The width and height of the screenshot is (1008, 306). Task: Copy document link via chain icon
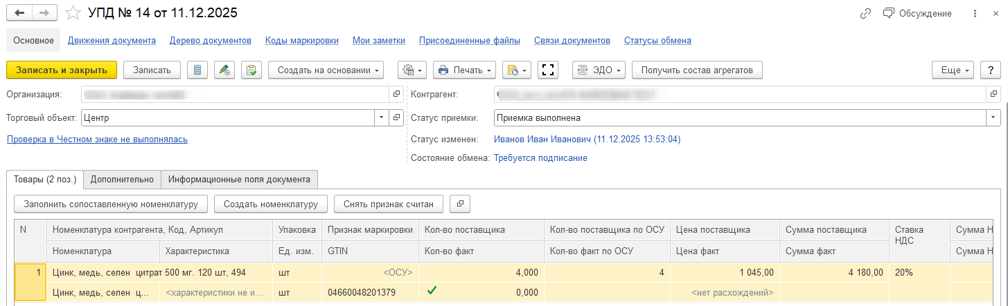[865, 13]
